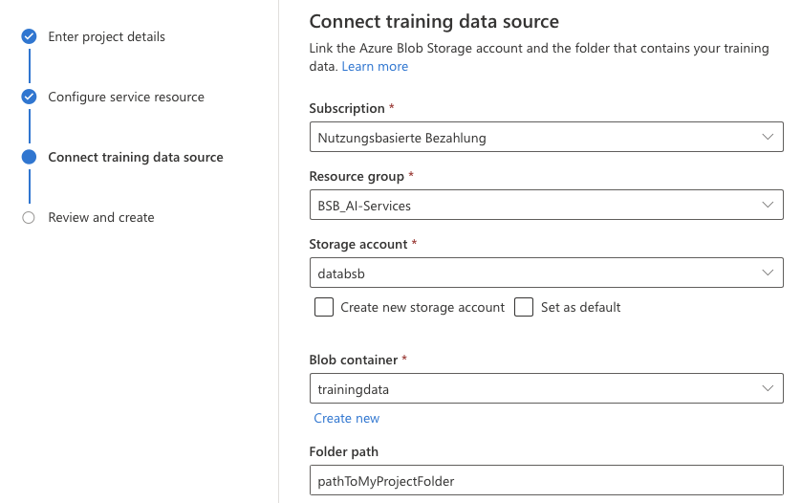Jump to the Review and create step

100,218
